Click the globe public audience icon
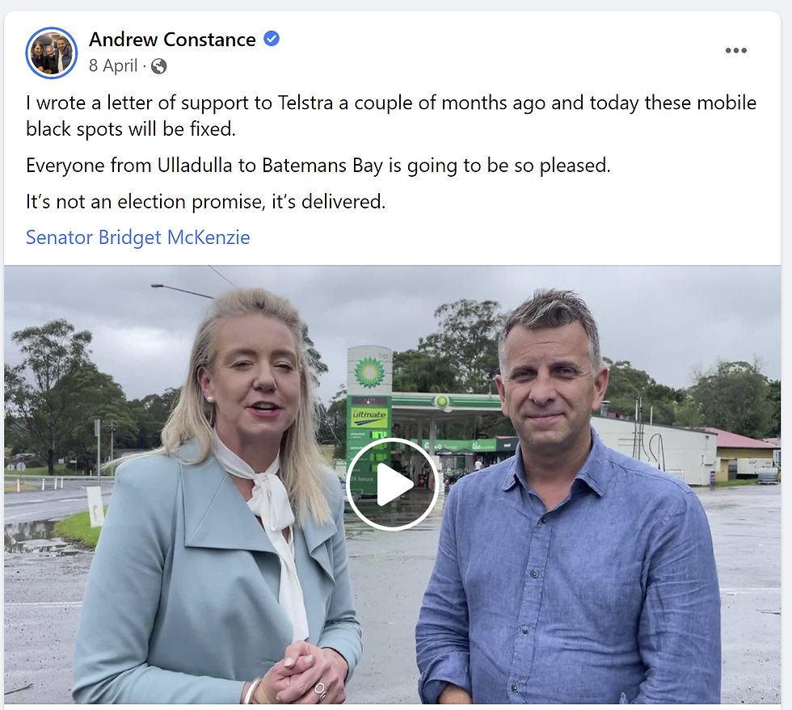The height and width of the screenshot is (710, 792). click(x=158, y=66)
